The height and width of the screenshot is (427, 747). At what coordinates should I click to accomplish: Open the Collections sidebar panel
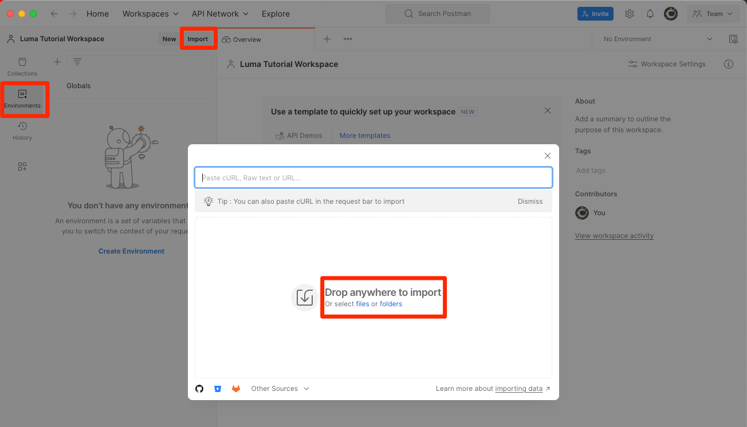(22, 66)
